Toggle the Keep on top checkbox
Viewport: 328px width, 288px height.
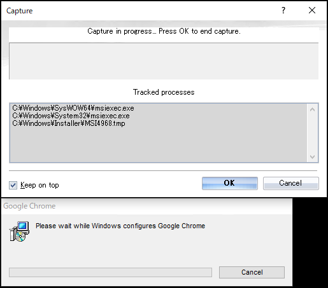13,185
